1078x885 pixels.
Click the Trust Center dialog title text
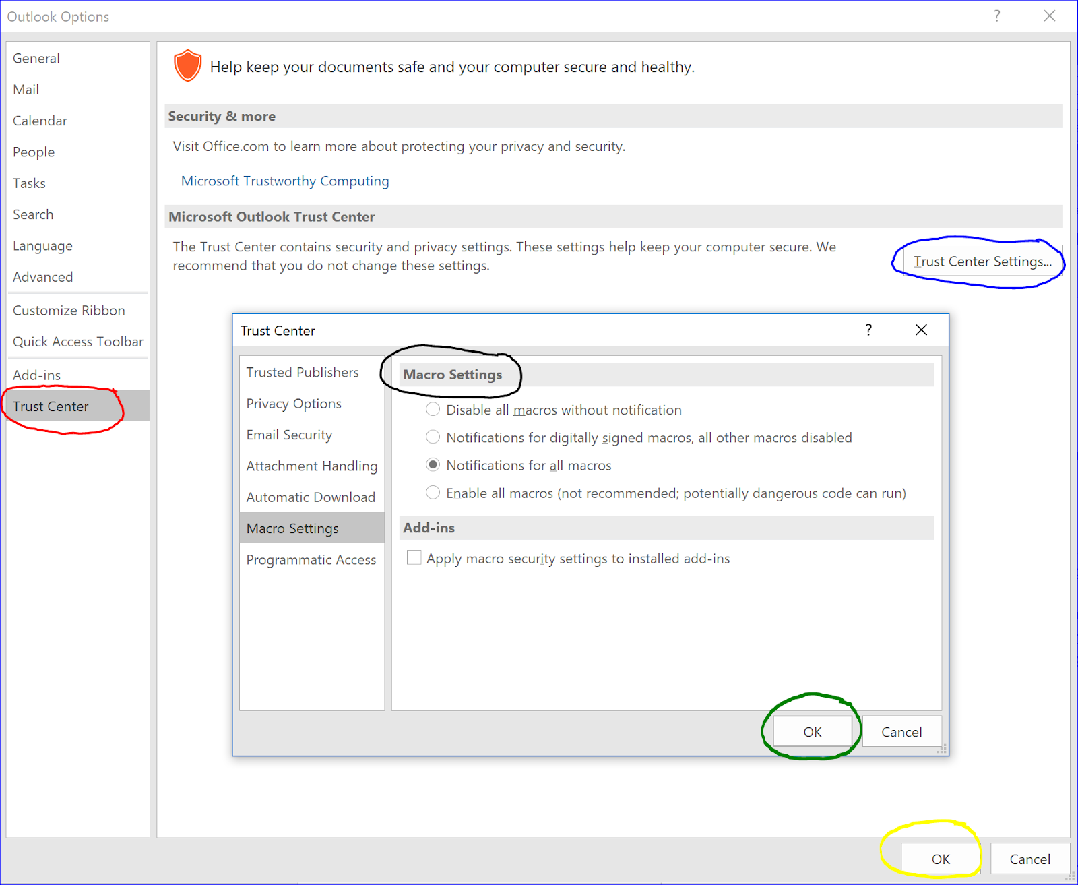pyautogui.click(x=278, y=330)
